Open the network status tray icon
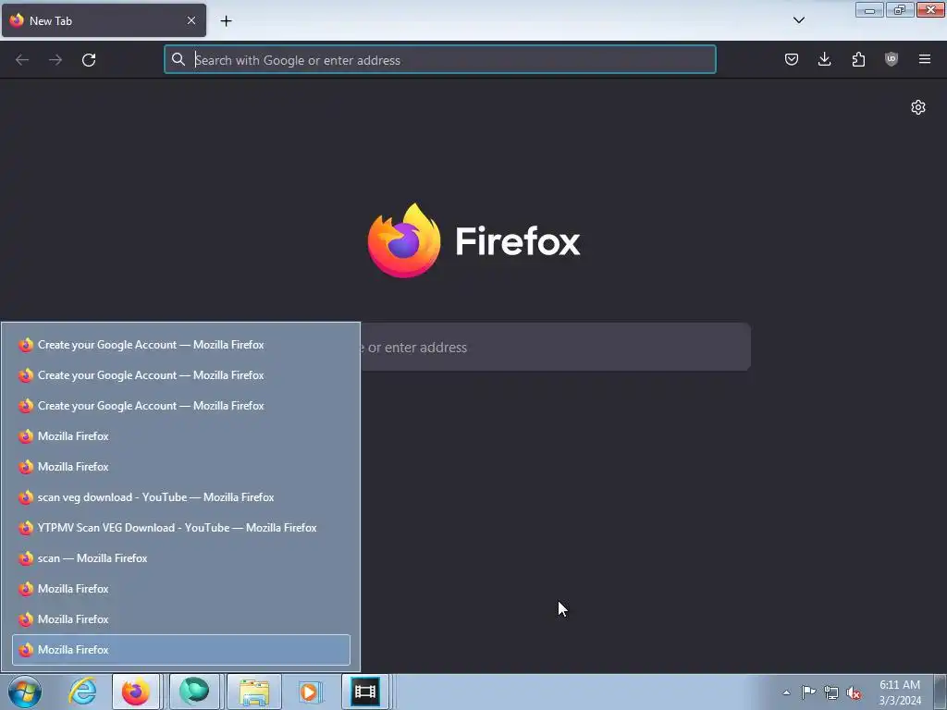947x710 pixels. click(831, 692)
